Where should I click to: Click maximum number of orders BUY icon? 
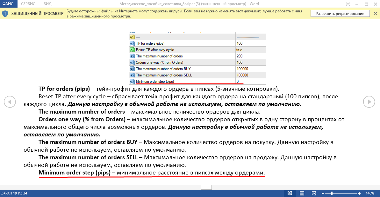point(132,69)
